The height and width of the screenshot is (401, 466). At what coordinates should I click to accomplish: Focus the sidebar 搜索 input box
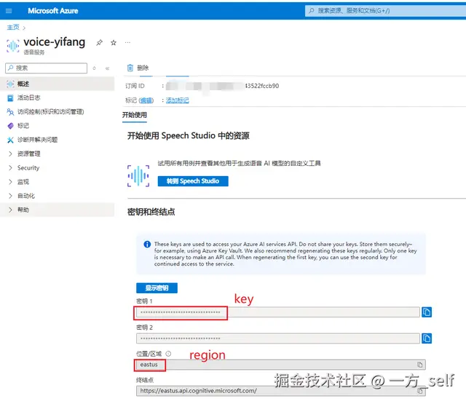[x=47, y=68]
